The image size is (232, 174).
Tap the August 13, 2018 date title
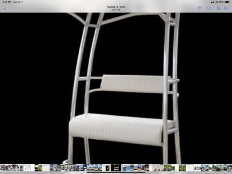[116, 7]
